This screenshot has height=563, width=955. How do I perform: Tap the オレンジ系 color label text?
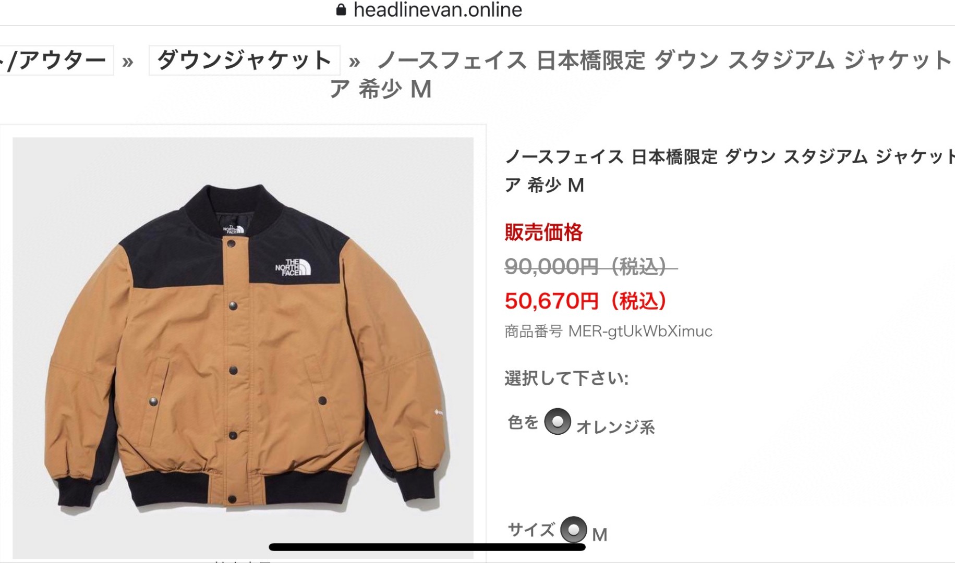[615, 427]
